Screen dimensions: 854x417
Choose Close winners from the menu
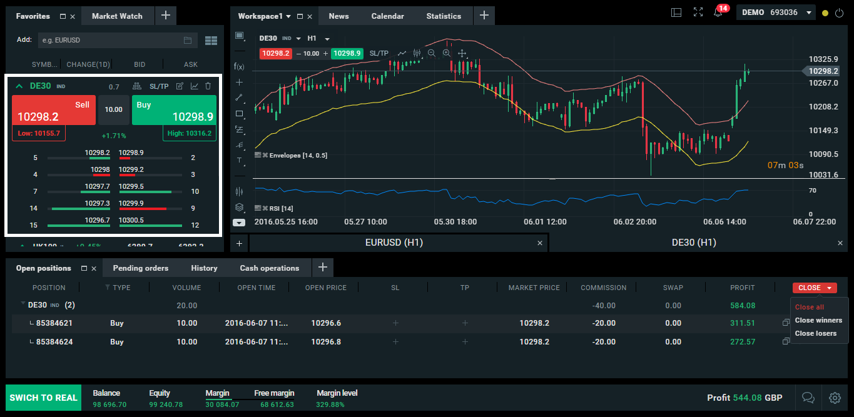click(818, 320)
